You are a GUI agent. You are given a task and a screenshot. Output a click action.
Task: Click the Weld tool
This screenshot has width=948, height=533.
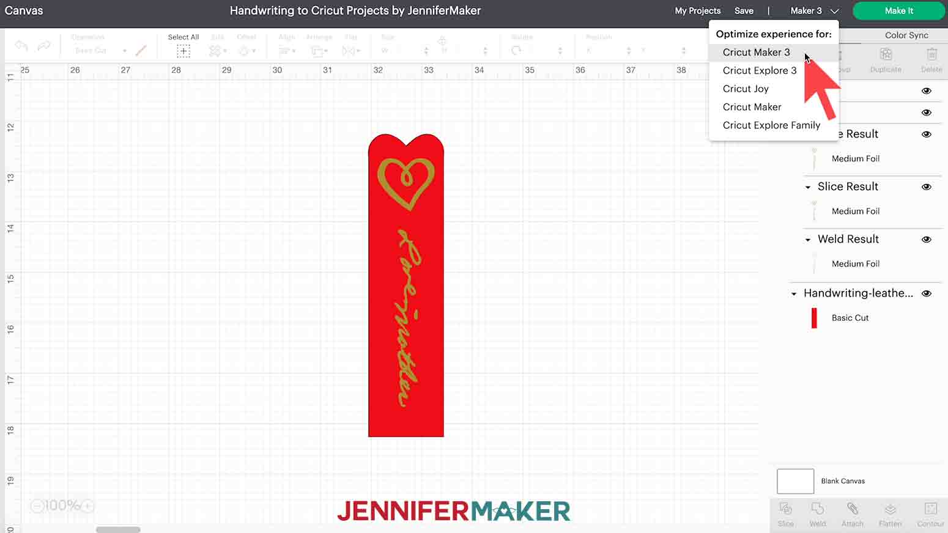[818, 514]
